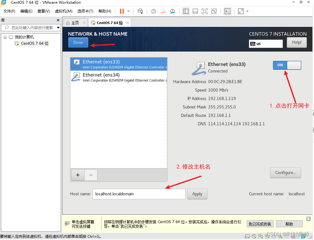
Task: Click the app icon in the title bar
Action: (x=4, y=2)
